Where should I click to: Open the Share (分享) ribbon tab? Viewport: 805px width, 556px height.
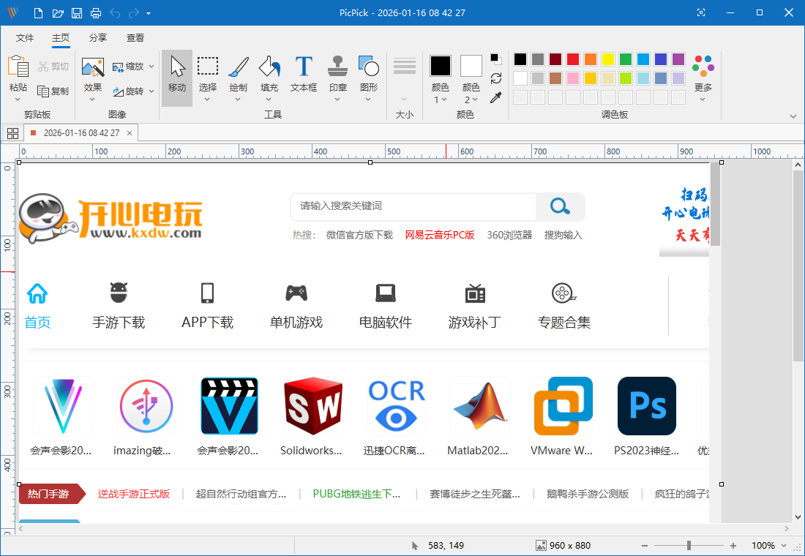(x=97, y=37)
